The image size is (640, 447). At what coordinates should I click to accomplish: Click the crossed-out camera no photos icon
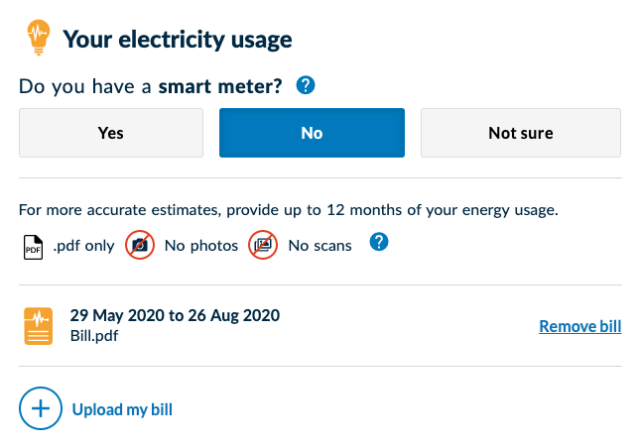point(140,245)
